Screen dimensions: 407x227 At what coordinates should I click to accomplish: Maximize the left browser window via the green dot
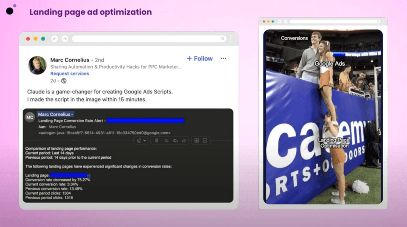click(x=43, y=39)
